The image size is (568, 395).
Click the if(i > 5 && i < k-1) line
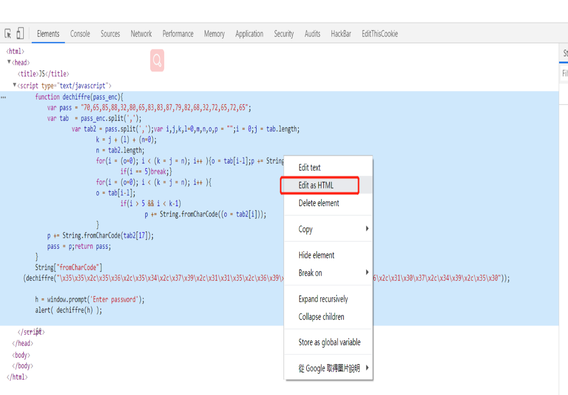151,203
